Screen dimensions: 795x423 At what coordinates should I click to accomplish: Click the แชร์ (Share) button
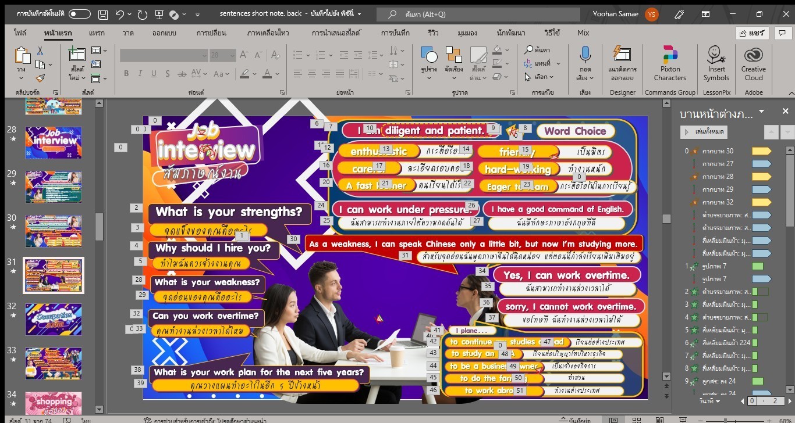click(752, 33)
